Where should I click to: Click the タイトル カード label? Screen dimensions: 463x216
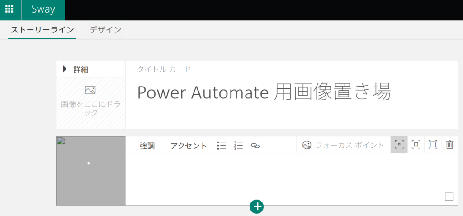pos(164,69)
